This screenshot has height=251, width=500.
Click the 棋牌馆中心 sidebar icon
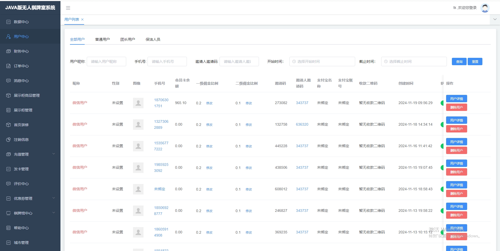tap(8, 213)
